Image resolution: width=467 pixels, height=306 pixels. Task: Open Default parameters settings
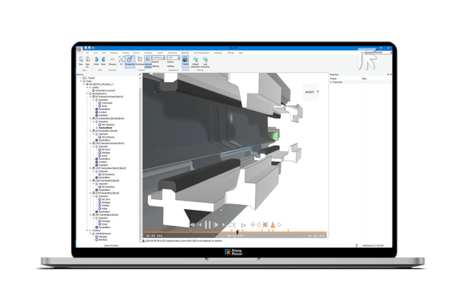point(195,62)
